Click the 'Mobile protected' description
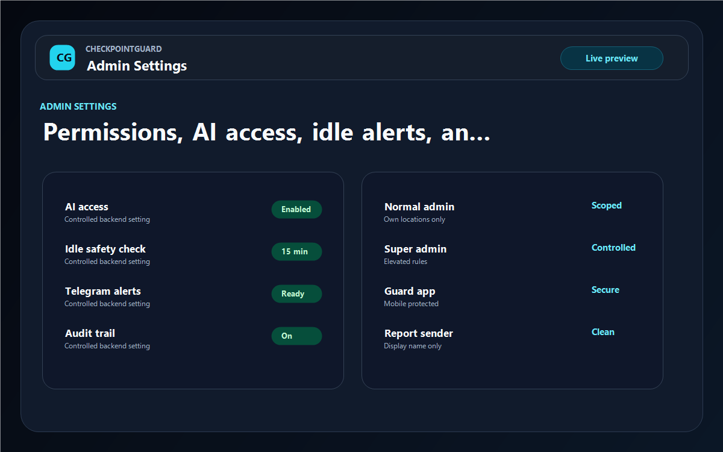The image size is (723, 452). [x=411, y=304]
